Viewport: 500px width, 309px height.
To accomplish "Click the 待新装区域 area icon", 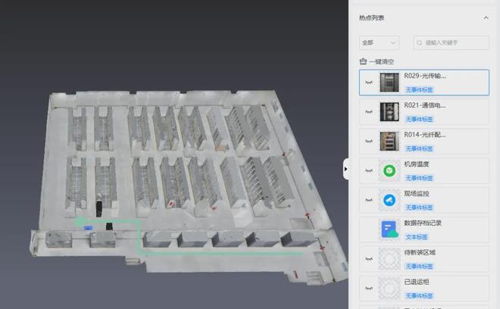I will (389, 259).
